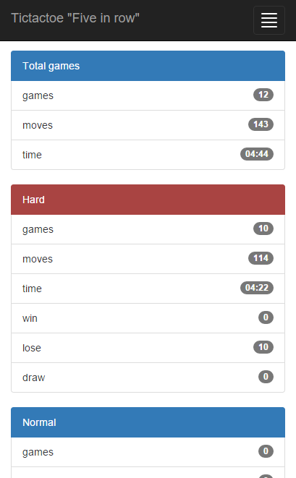Click the Normal games badge showing 0
This screenshot has height=478, width=296.
pyautogui.click(x=266, y=451)
